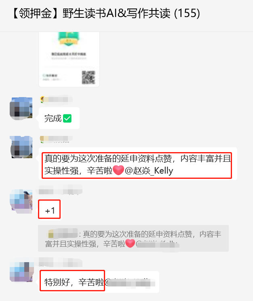Select the 特别好，辛苦啦 message text
This screenshot has width=253, height=301.
[x=74, y=282]
